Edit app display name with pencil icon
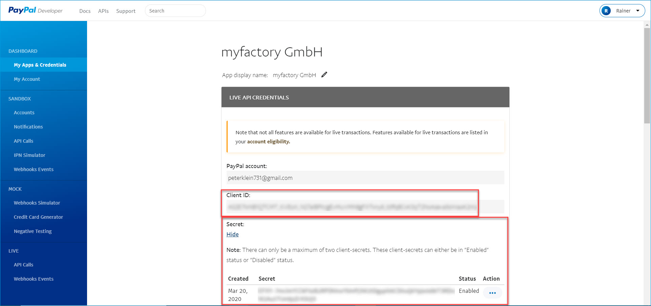 pyautogui.click(x=324, y=75)
